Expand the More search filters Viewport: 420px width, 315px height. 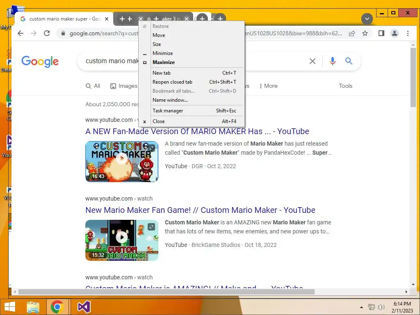click(x=268, y=86)
